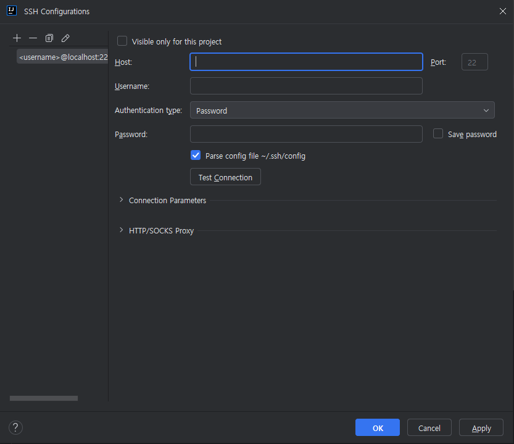Click the Authentication type: label

coord(148,111)
